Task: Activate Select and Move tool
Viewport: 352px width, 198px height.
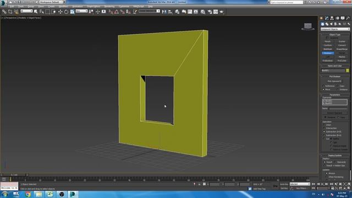Action: tap(60, 12)
